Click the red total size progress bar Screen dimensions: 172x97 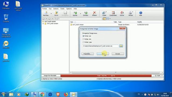[106, 76]
